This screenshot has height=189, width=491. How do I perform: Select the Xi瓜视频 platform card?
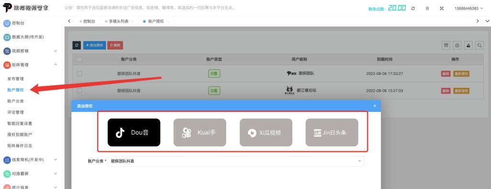pos(266,133)
